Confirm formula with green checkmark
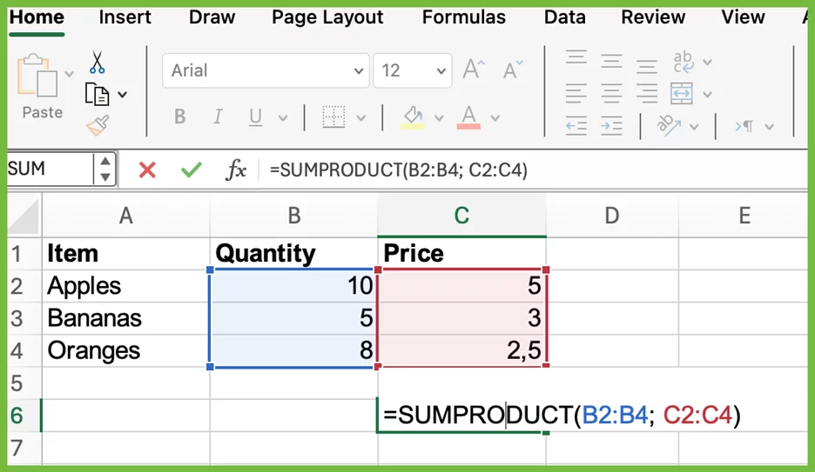815x472 pixels. coord(192,170)
